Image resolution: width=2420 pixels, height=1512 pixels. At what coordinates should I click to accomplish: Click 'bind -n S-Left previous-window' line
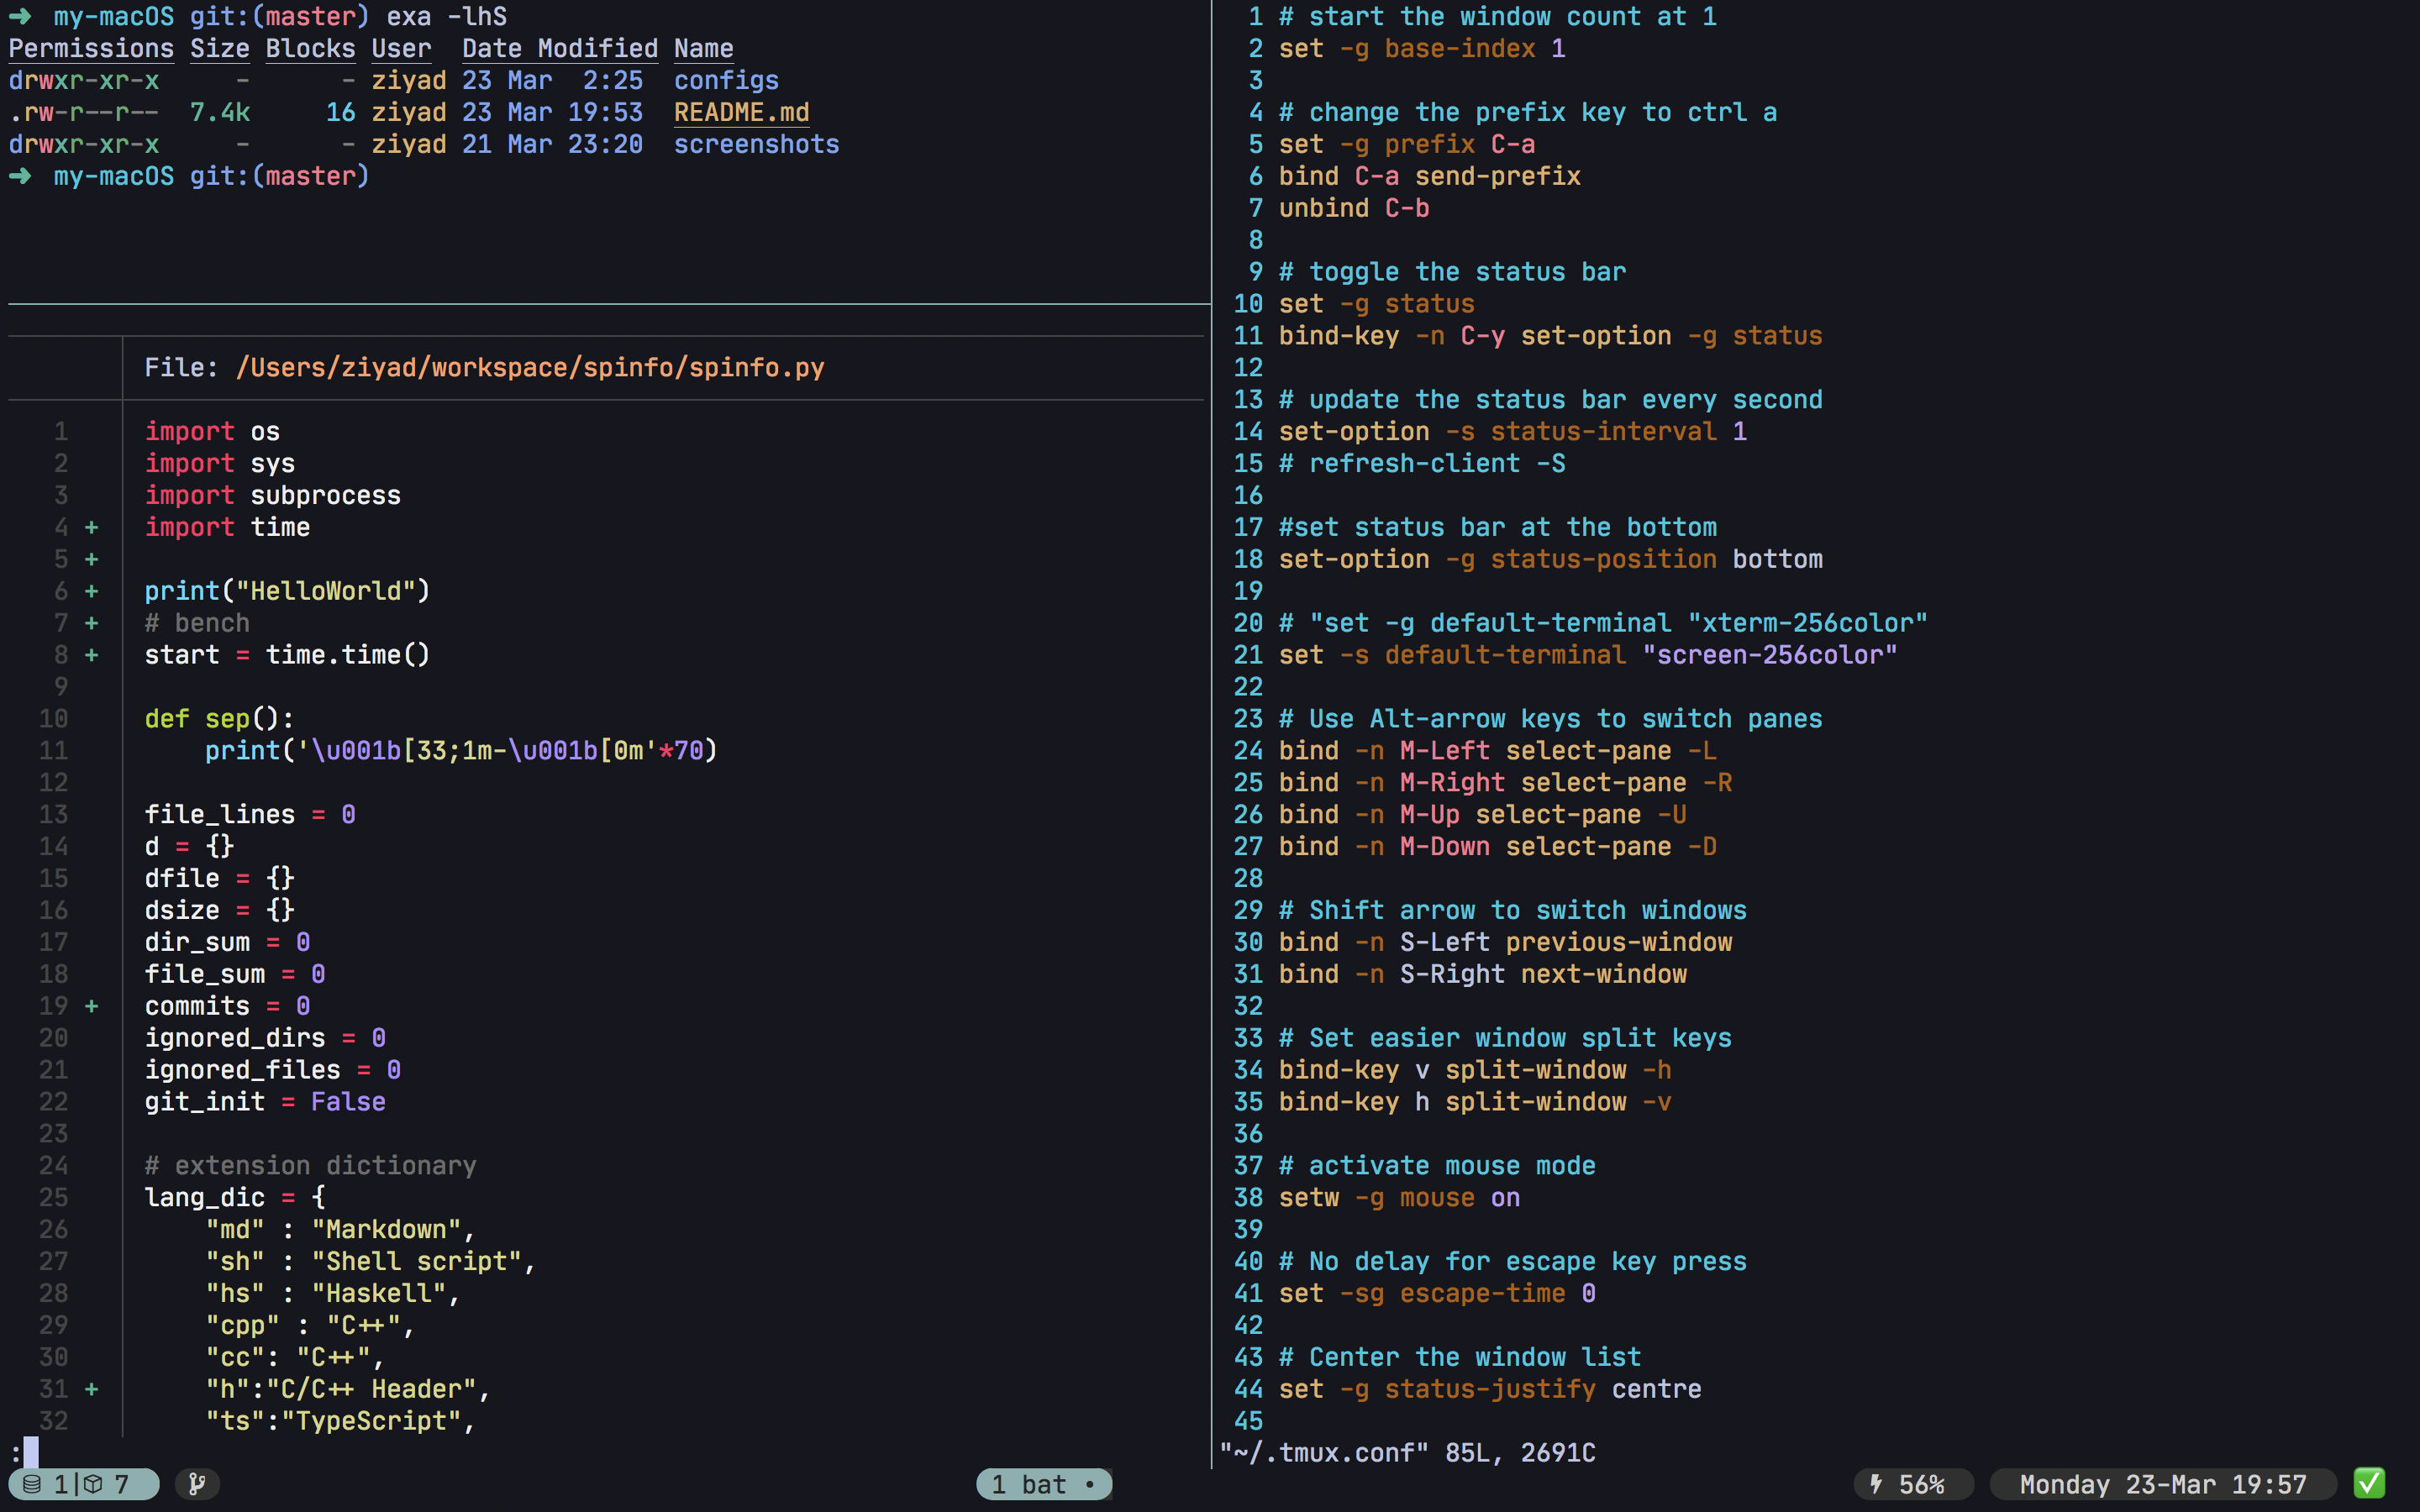[x=1505, y=942]
